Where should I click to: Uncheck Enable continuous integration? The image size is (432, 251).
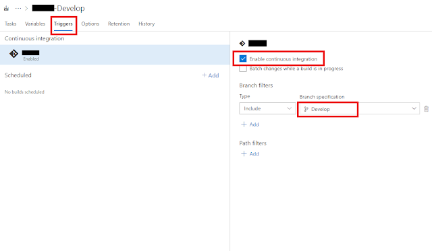[243, 59]
